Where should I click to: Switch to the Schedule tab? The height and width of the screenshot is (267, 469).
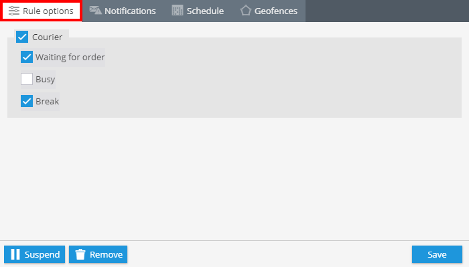pos(198,11)
